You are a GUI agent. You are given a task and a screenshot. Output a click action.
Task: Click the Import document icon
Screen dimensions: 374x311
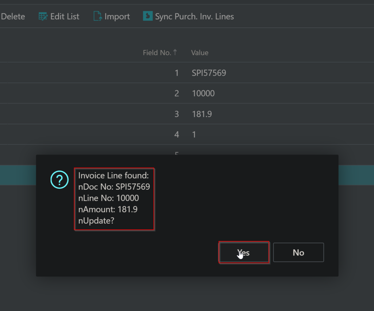tap(98, 16)
